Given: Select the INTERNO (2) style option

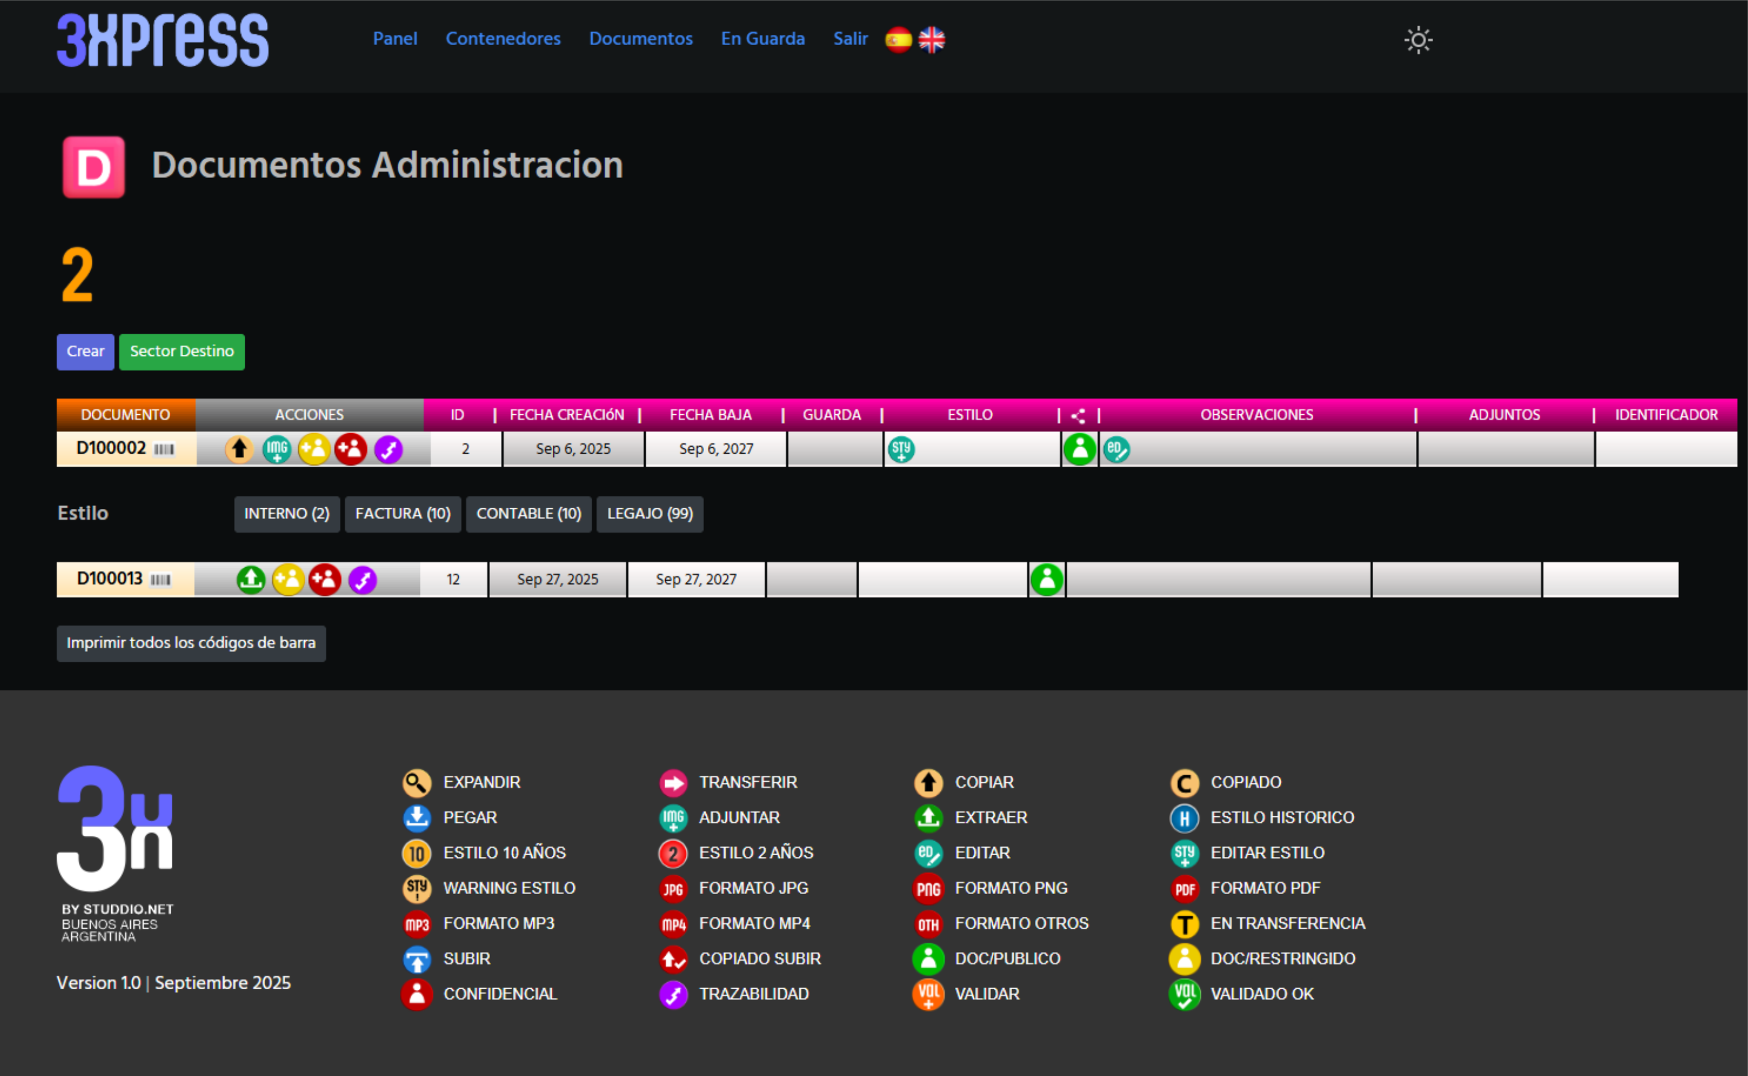Looking at the screenshot, I should coord(287,514).
